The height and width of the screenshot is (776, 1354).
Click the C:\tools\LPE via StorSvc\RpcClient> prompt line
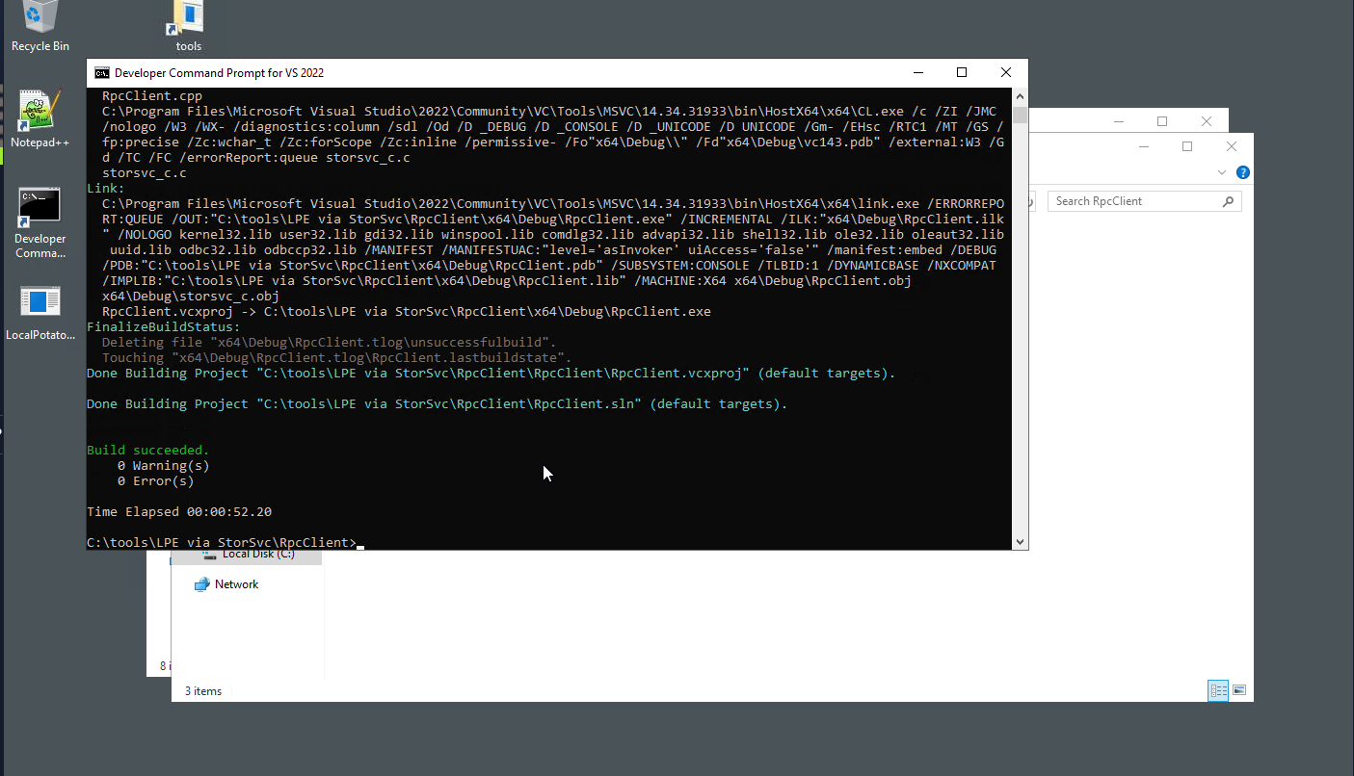[x=222, y=542]
